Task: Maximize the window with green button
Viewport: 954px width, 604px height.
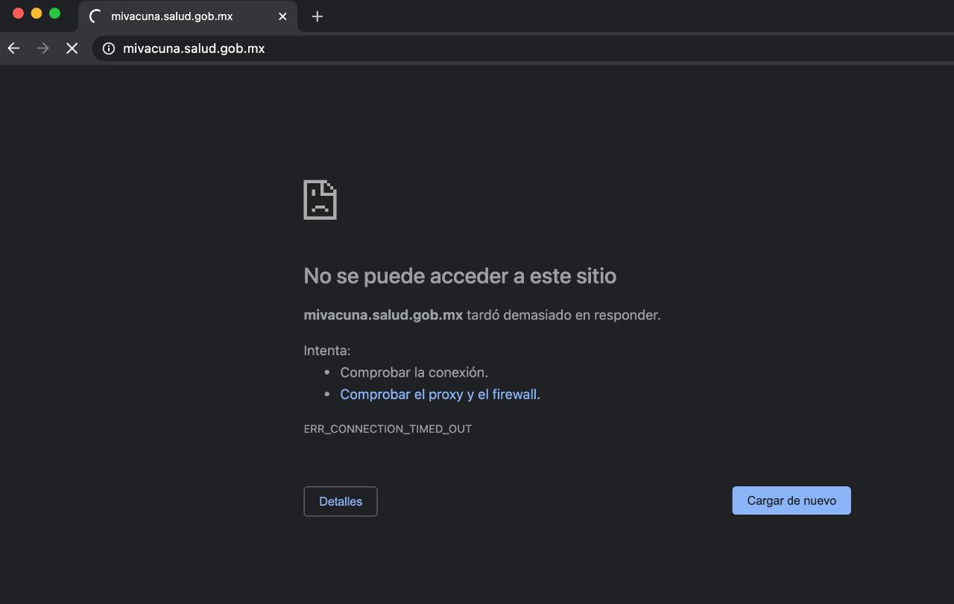Action: tap(54, 13)
